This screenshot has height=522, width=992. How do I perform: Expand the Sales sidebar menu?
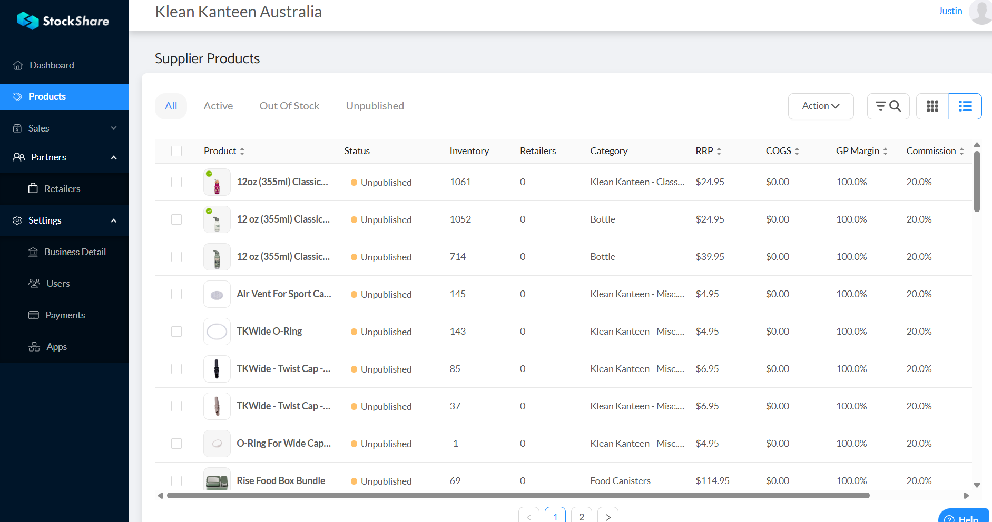click(64, 128)
